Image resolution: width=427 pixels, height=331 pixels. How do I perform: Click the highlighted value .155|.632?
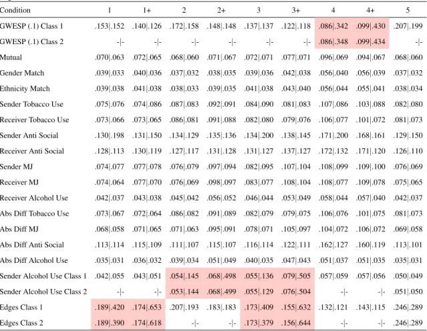coord(296,308)
